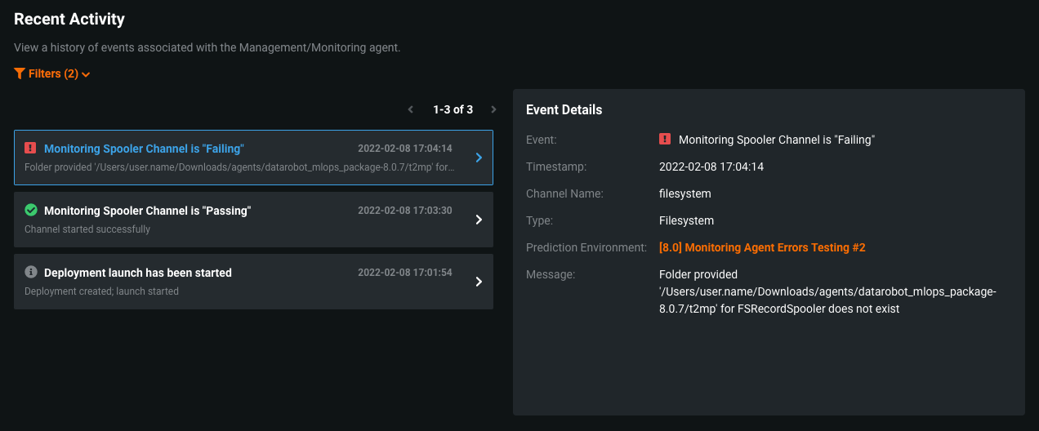The height and width of the screenshot is (431, 1039).
Task: Click gray info icon on Deployment launch event
Action: (x=31, y=272)
